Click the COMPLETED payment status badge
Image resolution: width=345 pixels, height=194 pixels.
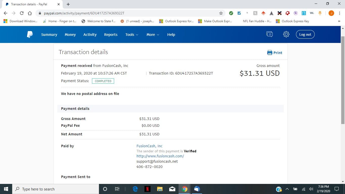[103, 81]
